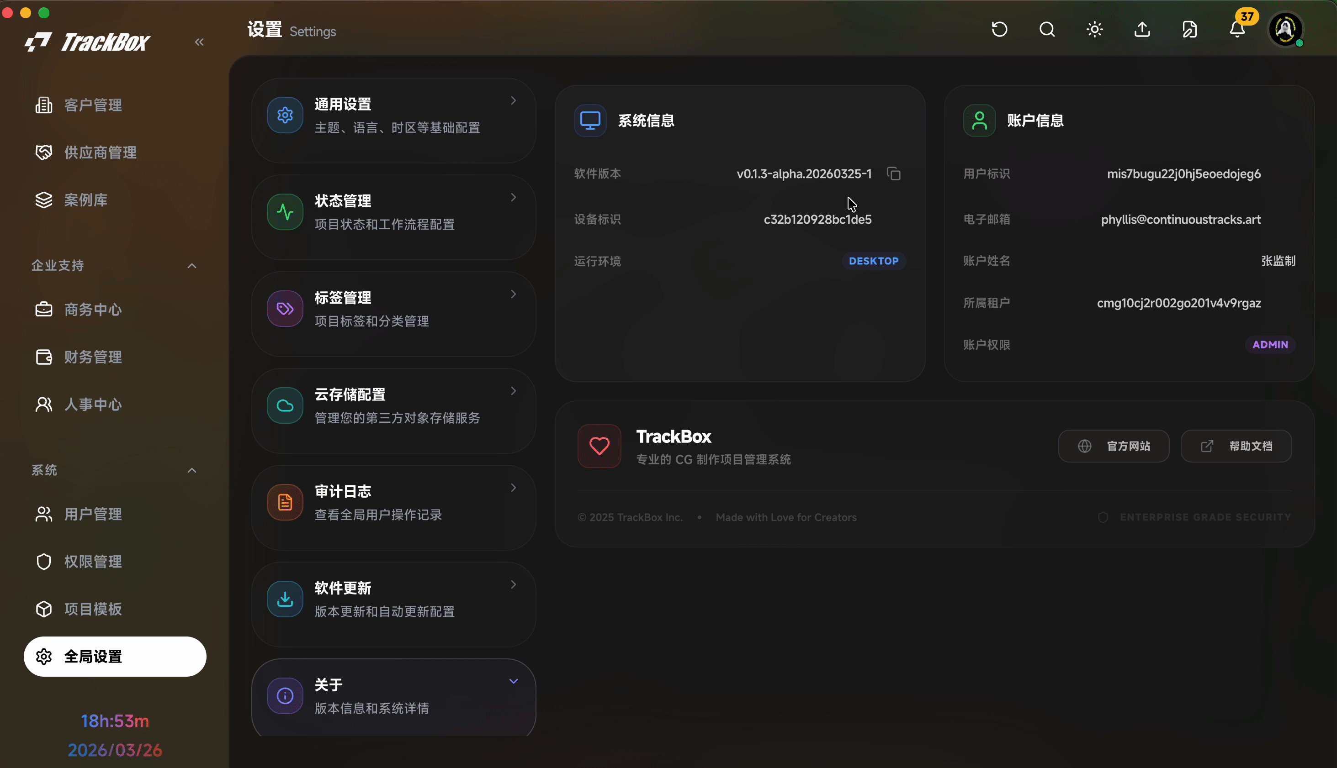The image size is (1337, 768).
Task: Open 官方网站 button
Action: [1114, 446]
